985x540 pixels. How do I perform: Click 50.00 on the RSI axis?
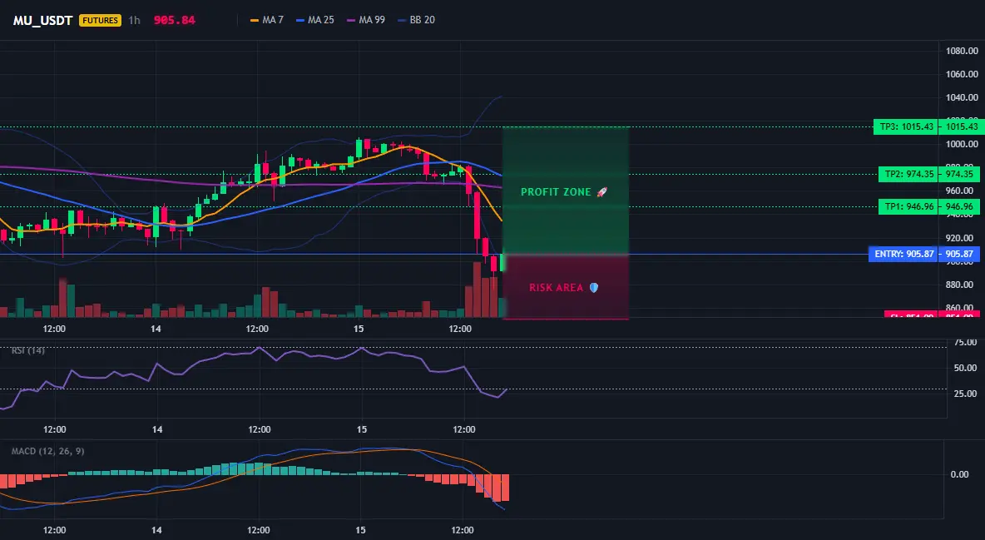point(965,368)
